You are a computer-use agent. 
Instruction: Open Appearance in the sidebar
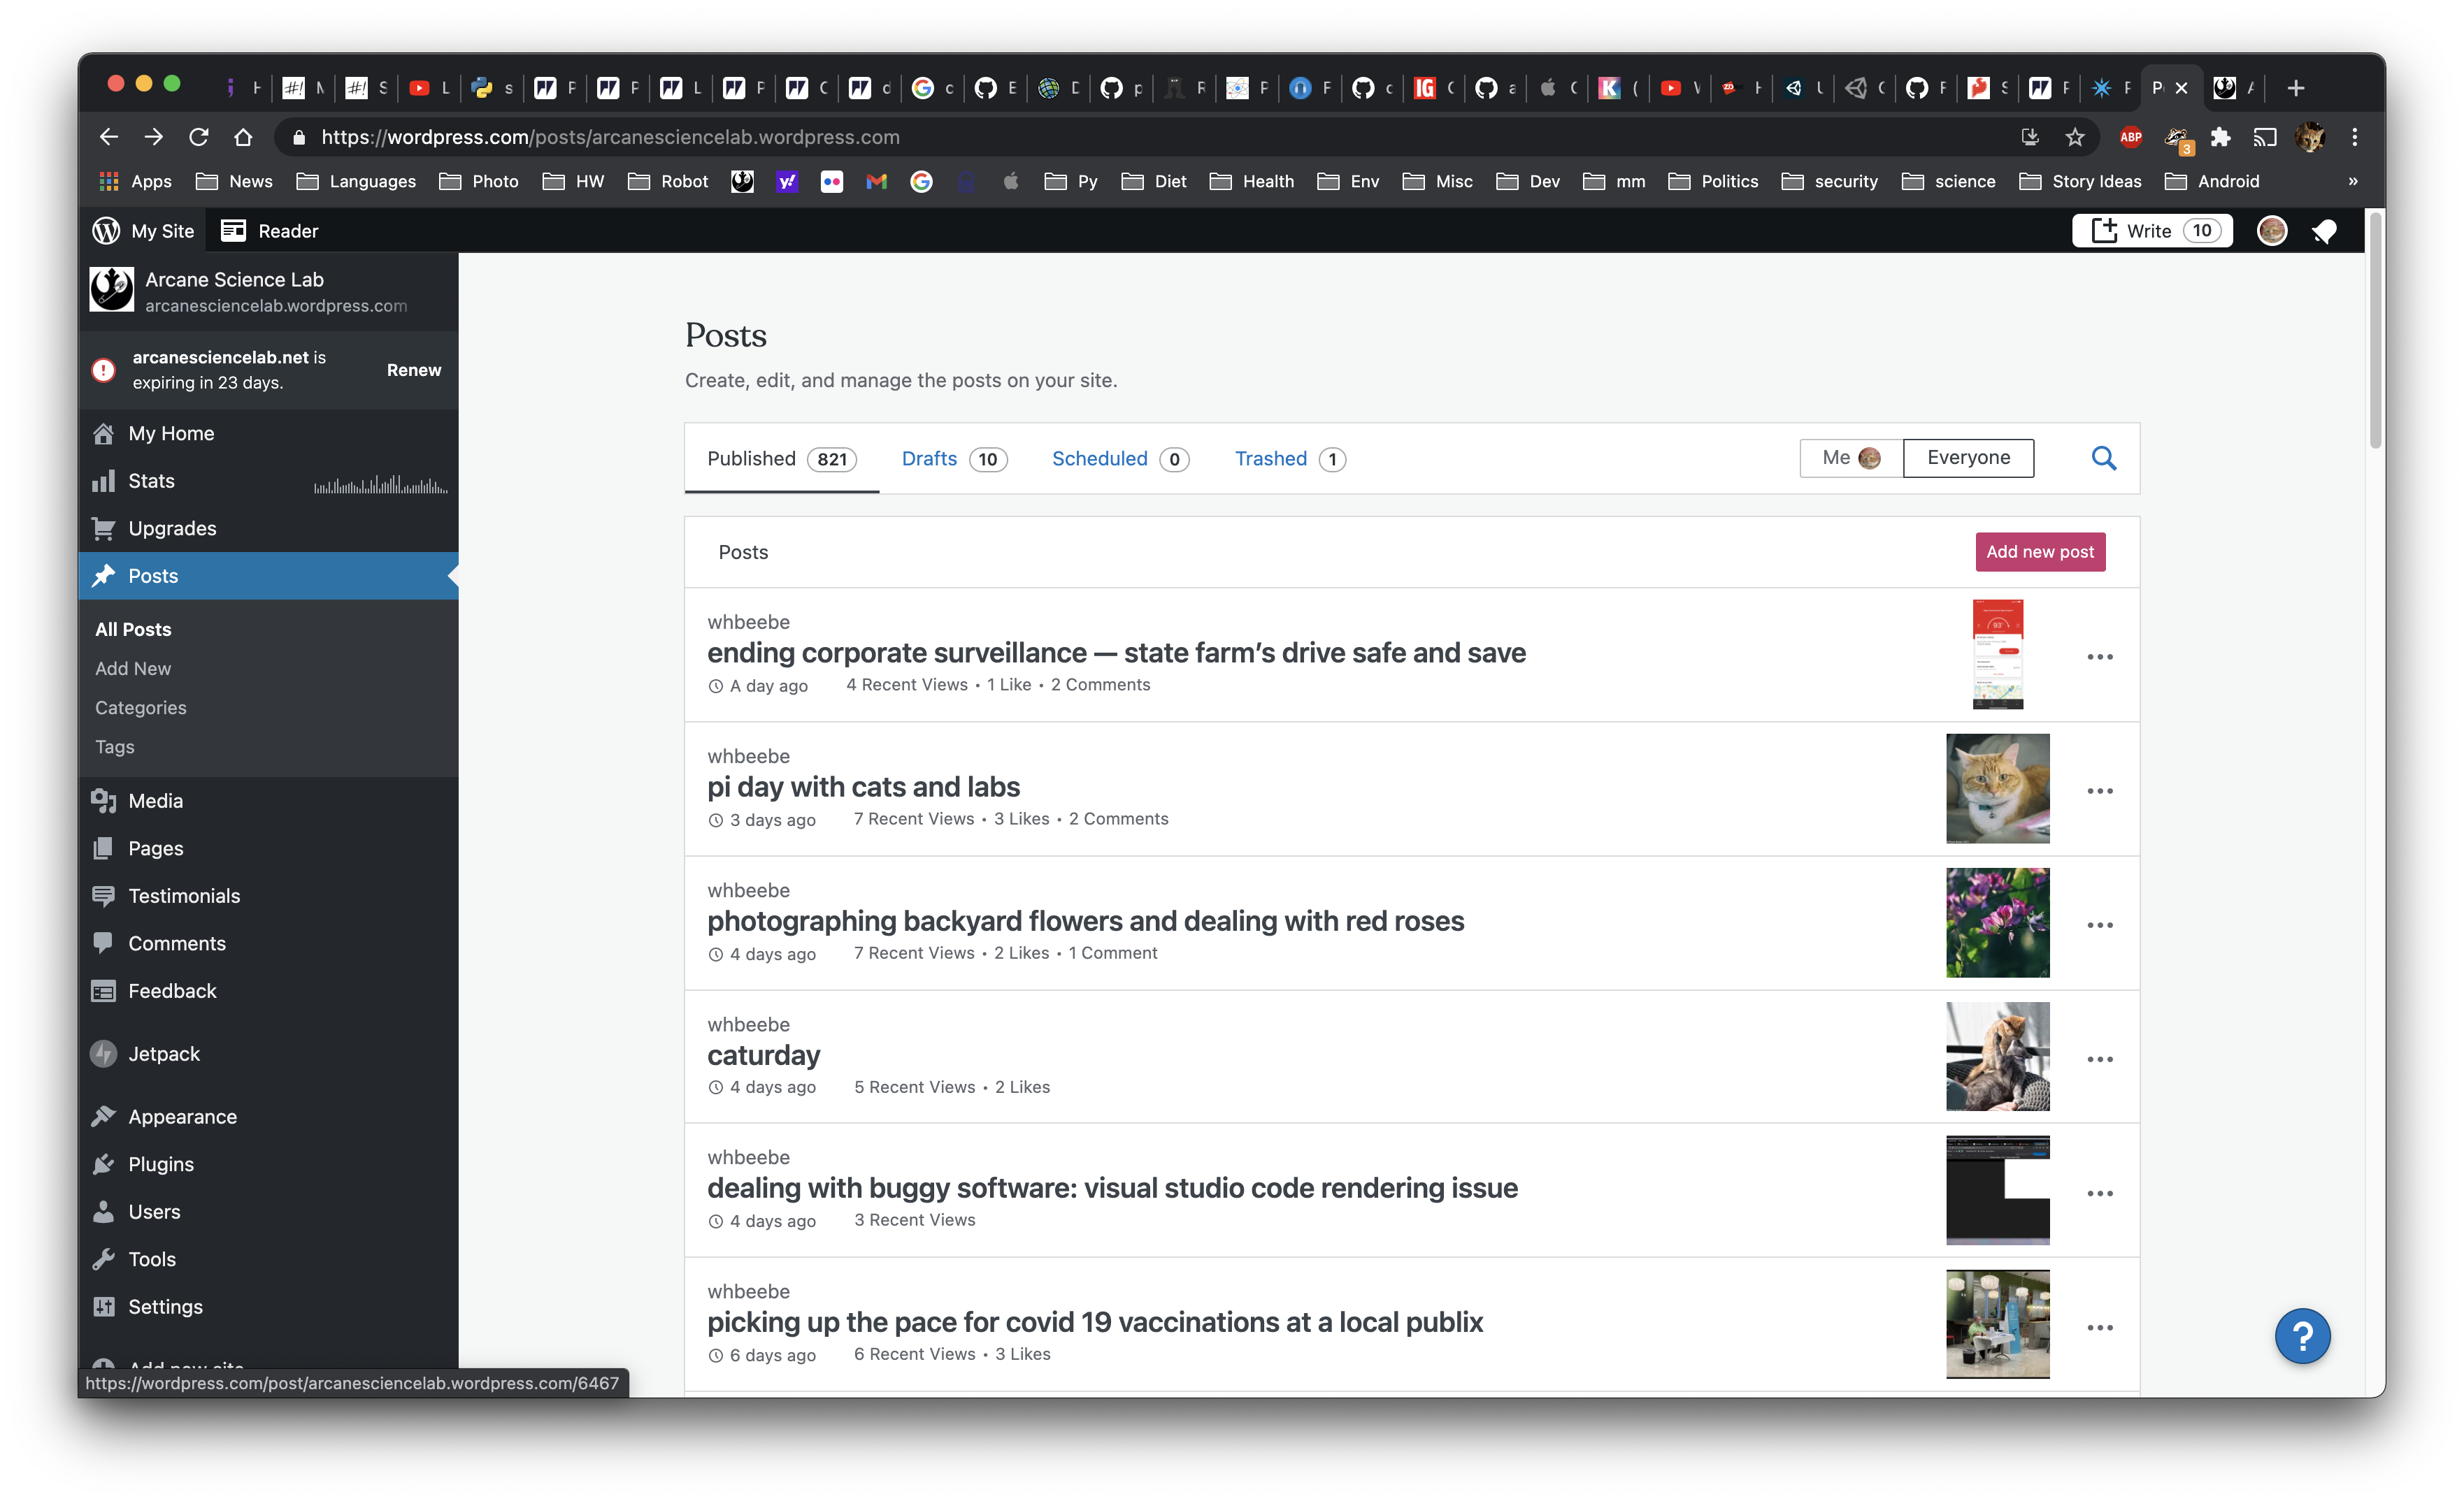point(268,1116)
